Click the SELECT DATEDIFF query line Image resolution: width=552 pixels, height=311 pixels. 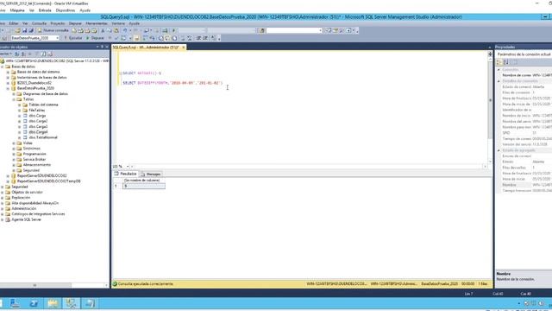(172, 83)
